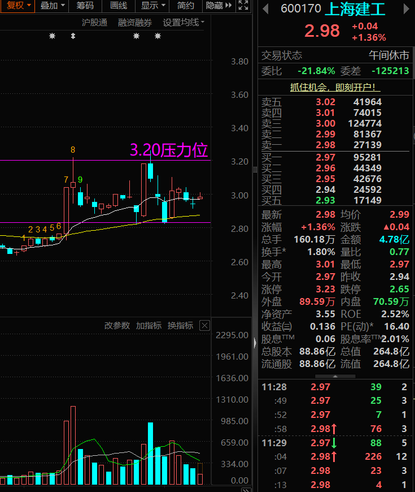Click the 卖一 price 2.98

click(x=325, y=145)
